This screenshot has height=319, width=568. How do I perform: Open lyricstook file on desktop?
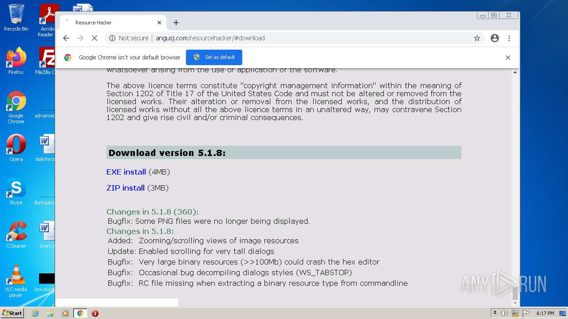pos(45,282)
